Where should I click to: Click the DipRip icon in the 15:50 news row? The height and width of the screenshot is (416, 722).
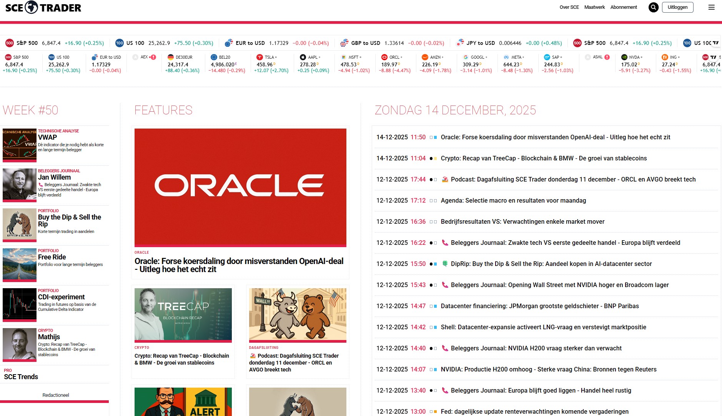pyautogui.click(x=445, y=264)
